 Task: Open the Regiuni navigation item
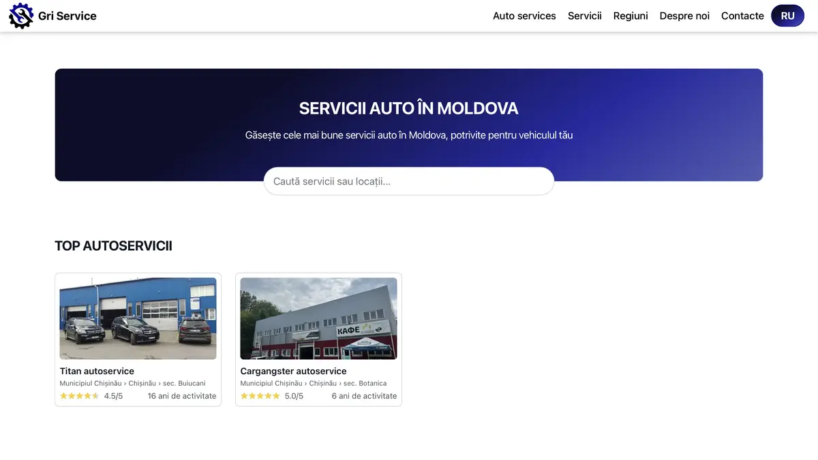[631, 16]
